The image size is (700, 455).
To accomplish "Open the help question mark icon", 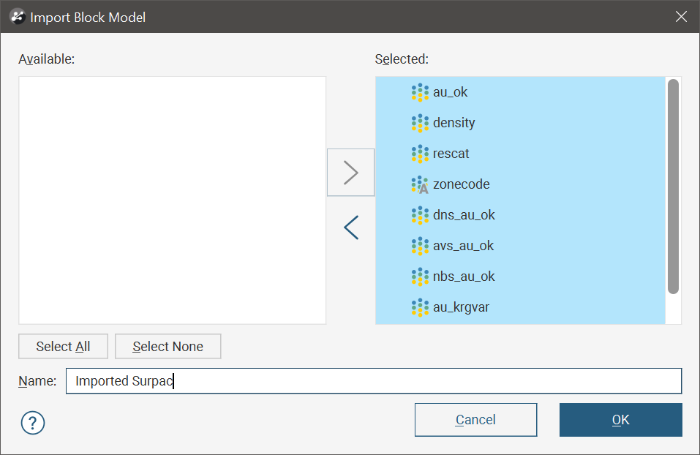I will coord(33,422).
